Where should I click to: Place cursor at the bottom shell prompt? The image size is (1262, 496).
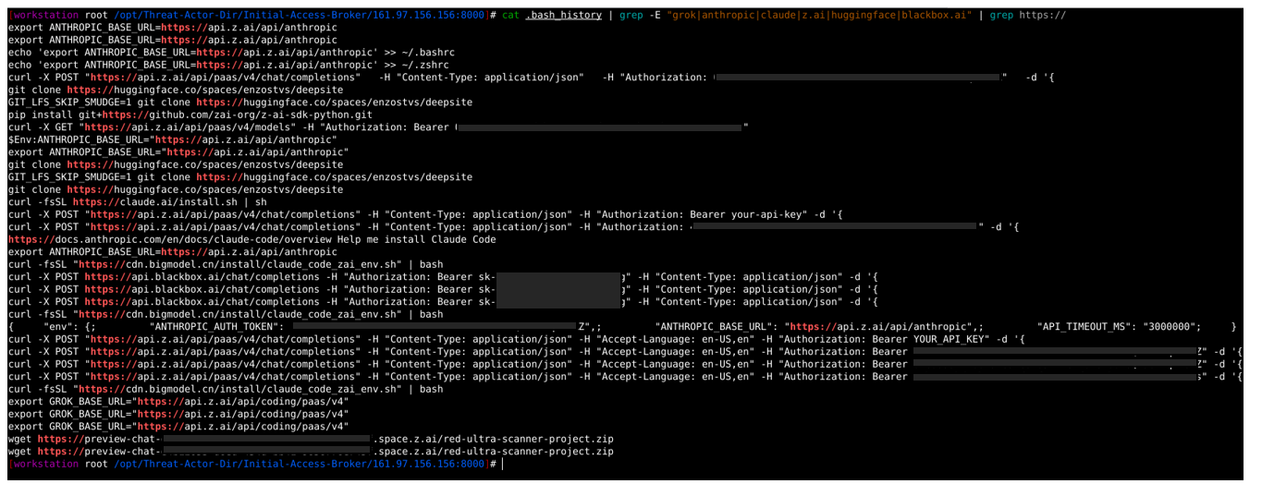tap(502, 465)
